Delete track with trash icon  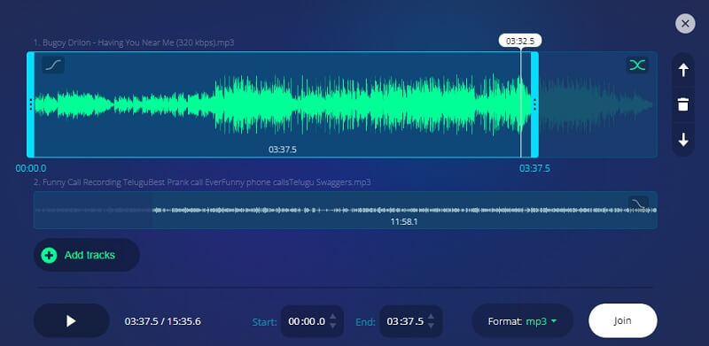pos(683,104)
